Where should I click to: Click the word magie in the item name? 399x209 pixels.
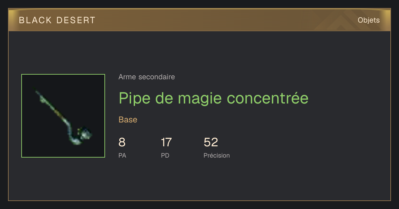coord(201,99)
